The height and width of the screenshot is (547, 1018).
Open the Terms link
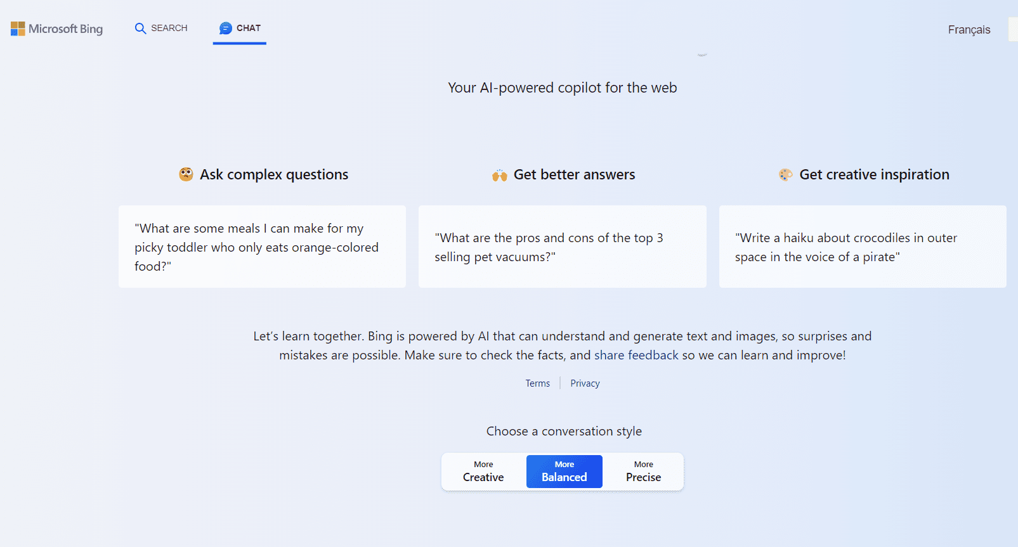coord(537,383)
